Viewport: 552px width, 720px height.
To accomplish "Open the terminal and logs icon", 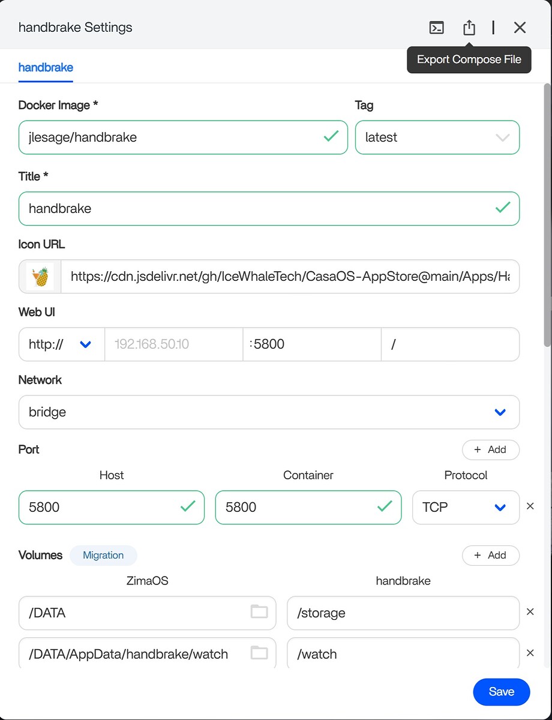I will coord(437,28).
